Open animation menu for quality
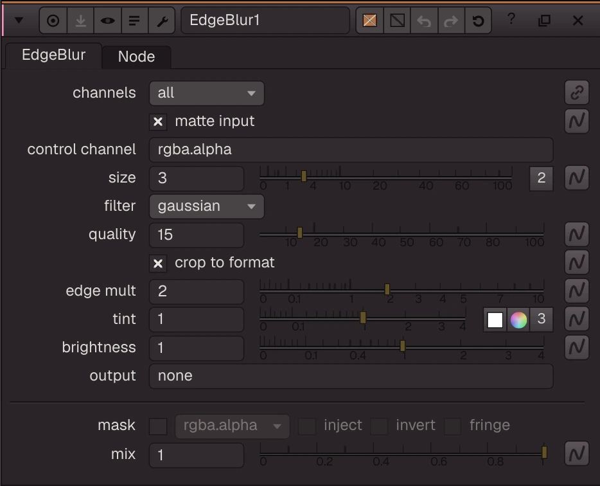The height and width of the screenshot is (486, 600). pyautogui.click(x=577, y=234)
